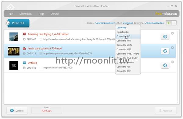Change save folder C:\Freemake\Video
The height and width of the screenshot is (119, 183).
point(154,23)
